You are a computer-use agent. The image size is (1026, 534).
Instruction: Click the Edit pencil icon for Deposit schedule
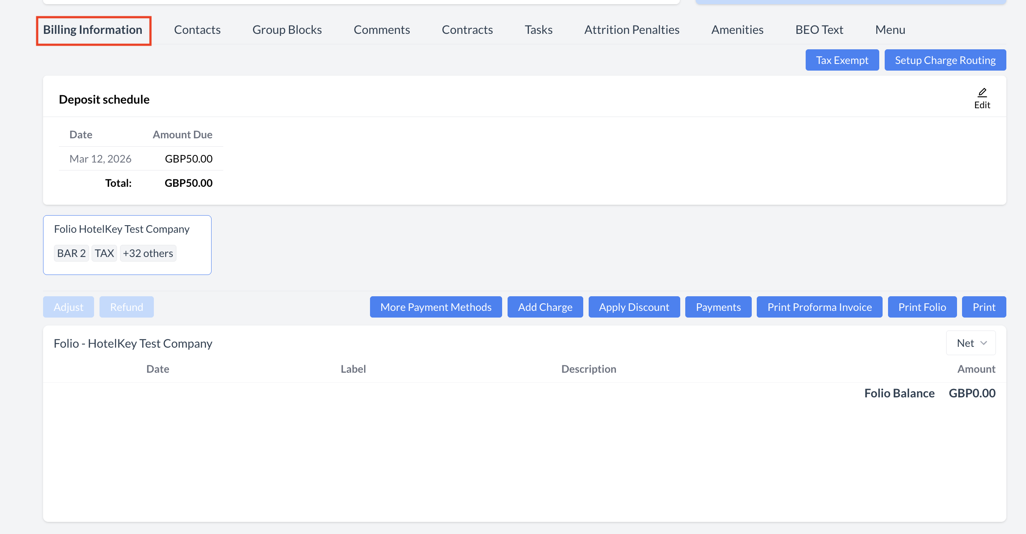(x=982, y=97)
